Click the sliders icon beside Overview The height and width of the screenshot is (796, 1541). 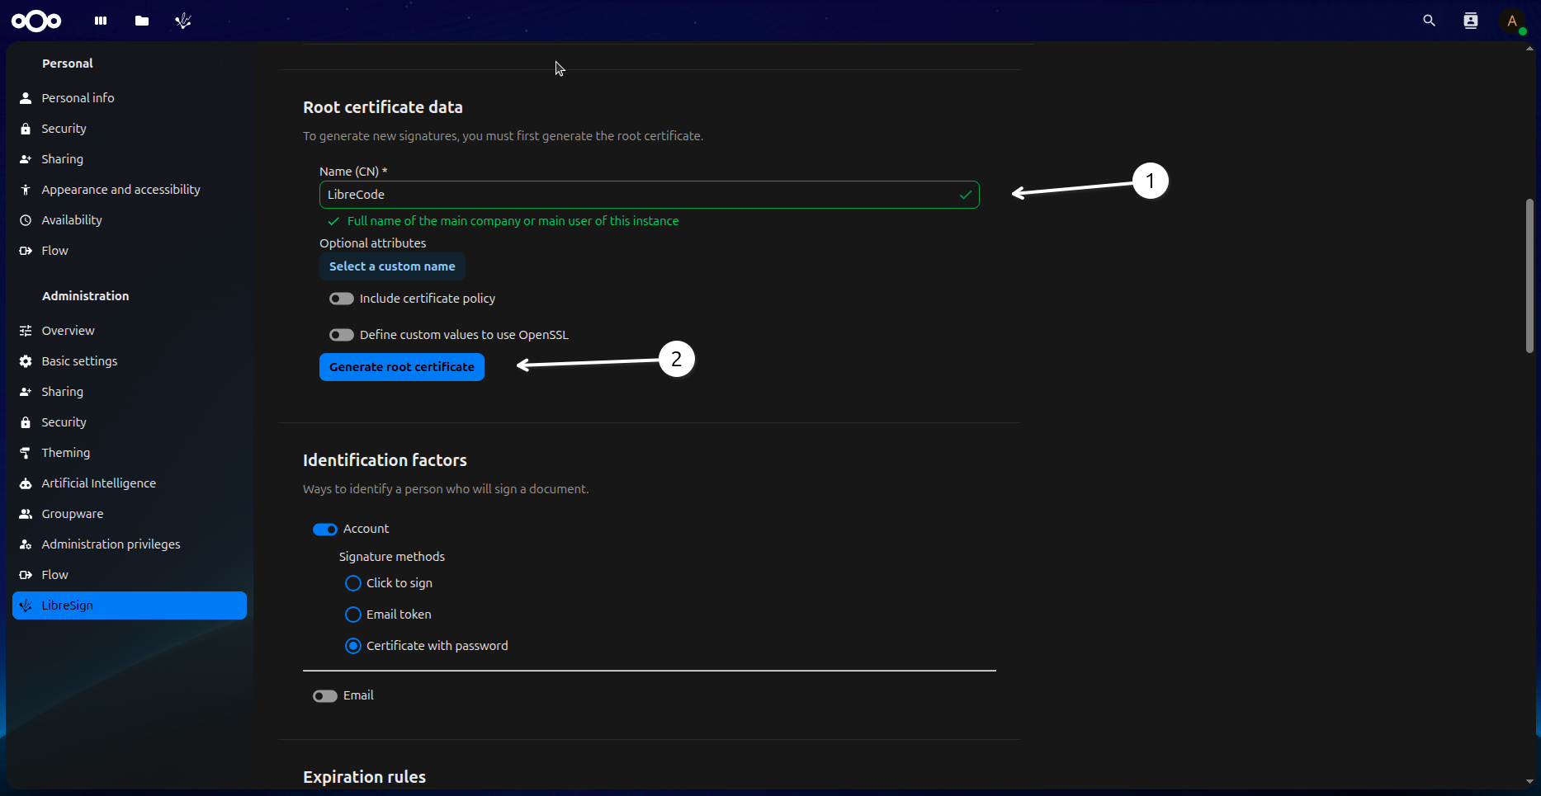[26, 331]
